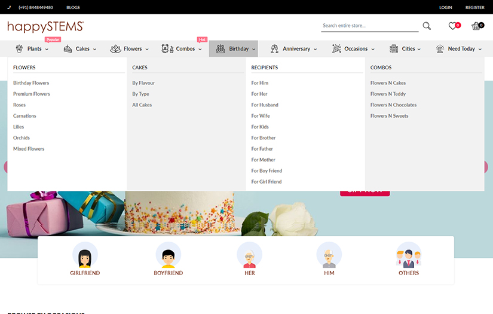Select the Her recipient avatar

pyautogui.click(x=249, y=255)
